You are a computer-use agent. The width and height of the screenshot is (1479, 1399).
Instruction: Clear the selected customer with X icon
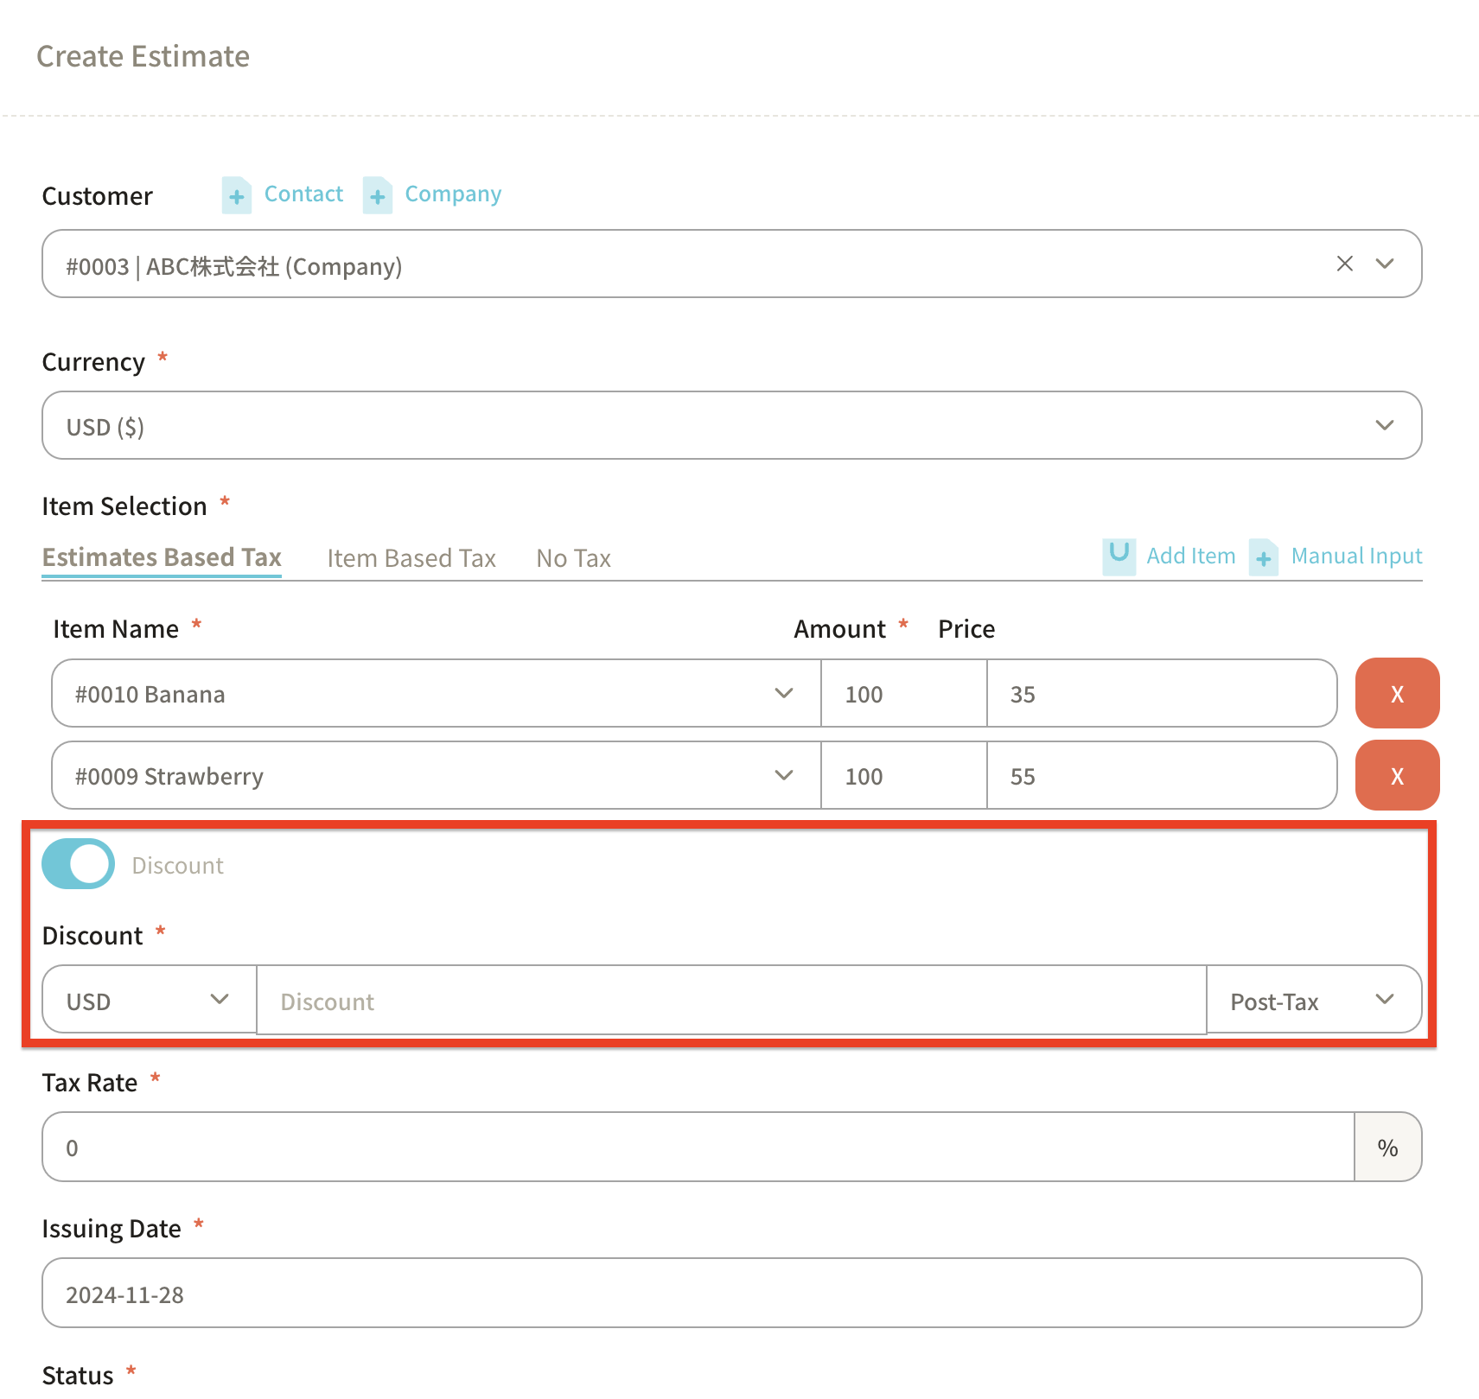1344,264
